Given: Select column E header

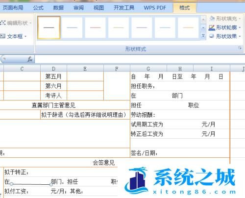Looking at the screenshot, I should click(x=85, y=69).
